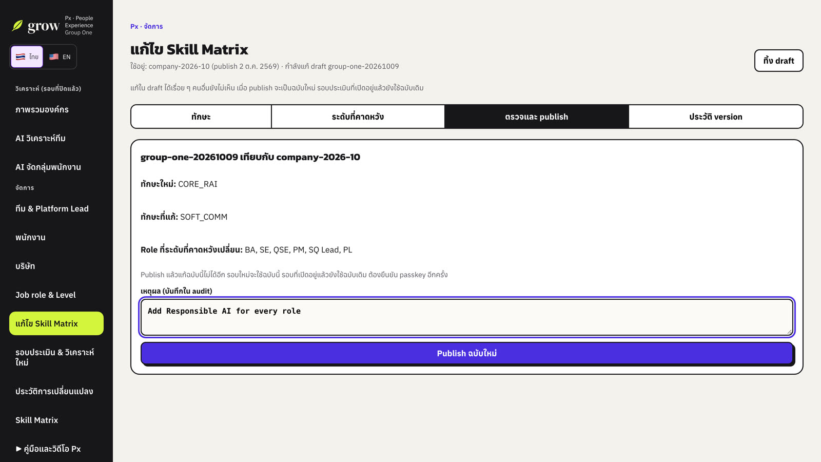Switch to ระดับที่คาดหวัง tab

[x=358, y=117]
